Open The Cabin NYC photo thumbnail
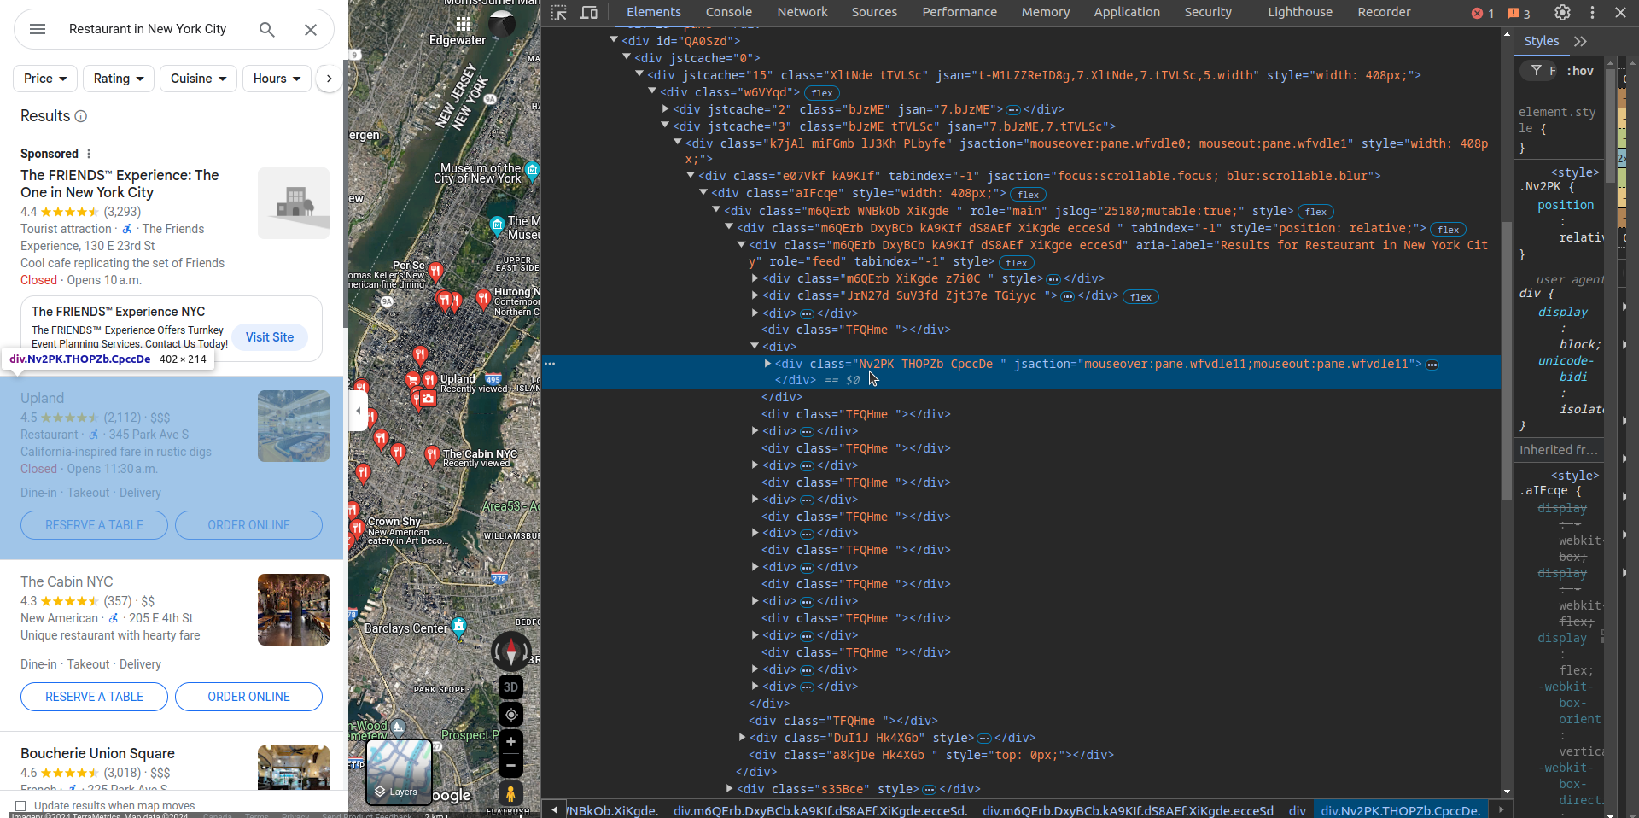This screenshot has width=1639, height=818. tap(294, 610)
